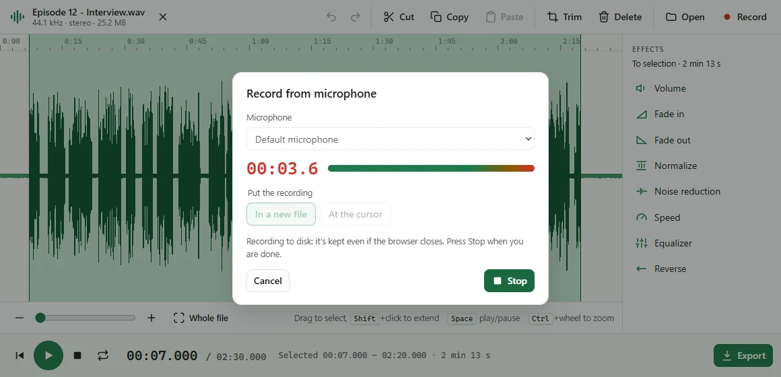This screenshot has width=781, height=377.
Task: Click the 'Record from microphone' dialog heading
Action: pyautogui.click(x=311, y=94)
